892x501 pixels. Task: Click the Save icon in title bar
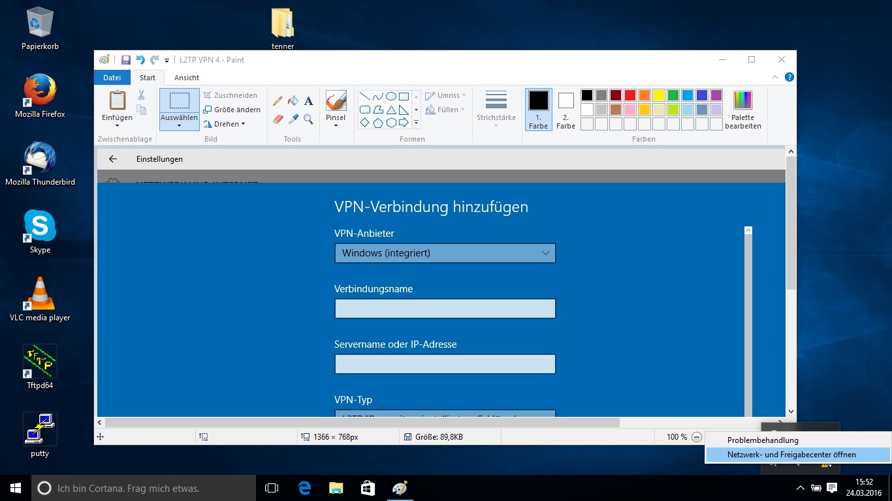pyautogui.click(x=125, y=60)
